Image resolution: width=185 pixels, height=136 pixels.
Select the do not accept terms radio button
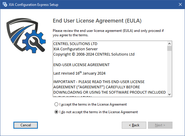(56, 112)
